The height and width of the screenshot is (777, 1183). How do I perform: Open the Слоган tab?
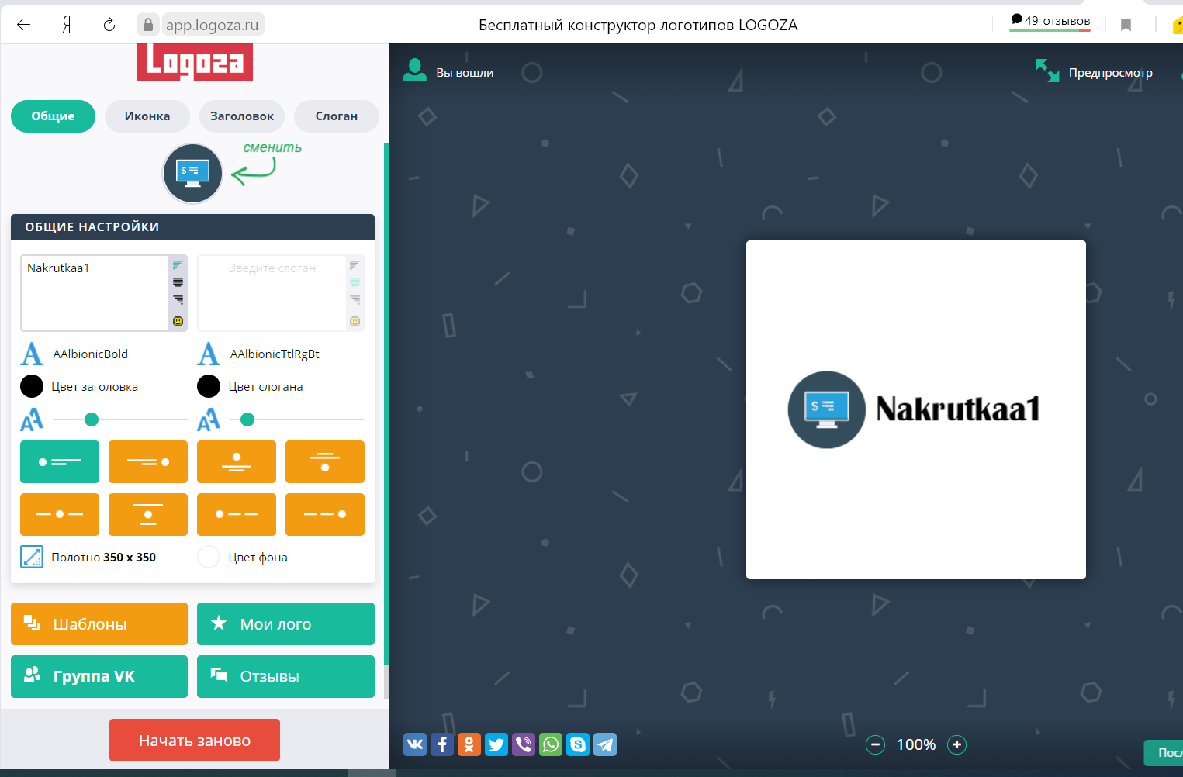point(336,116)
